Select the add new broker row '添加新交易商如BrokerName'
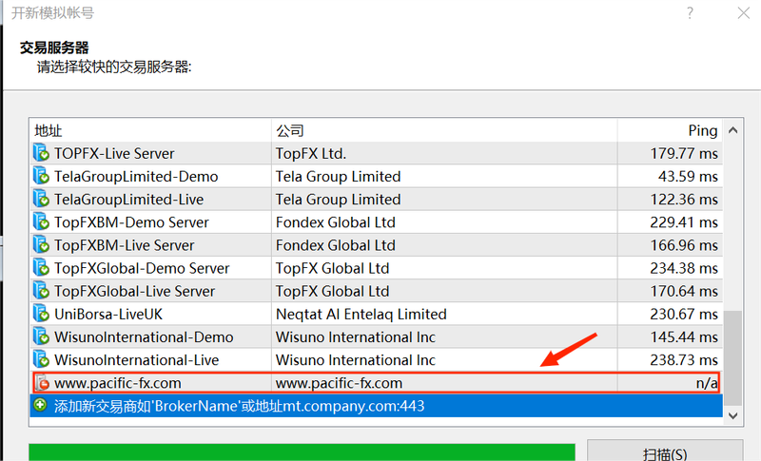This screenshot has height=461, width=761. (376, 406)
